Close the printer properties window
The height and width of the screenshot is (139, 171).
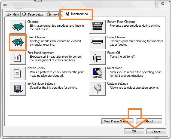(x=162, y=4)
